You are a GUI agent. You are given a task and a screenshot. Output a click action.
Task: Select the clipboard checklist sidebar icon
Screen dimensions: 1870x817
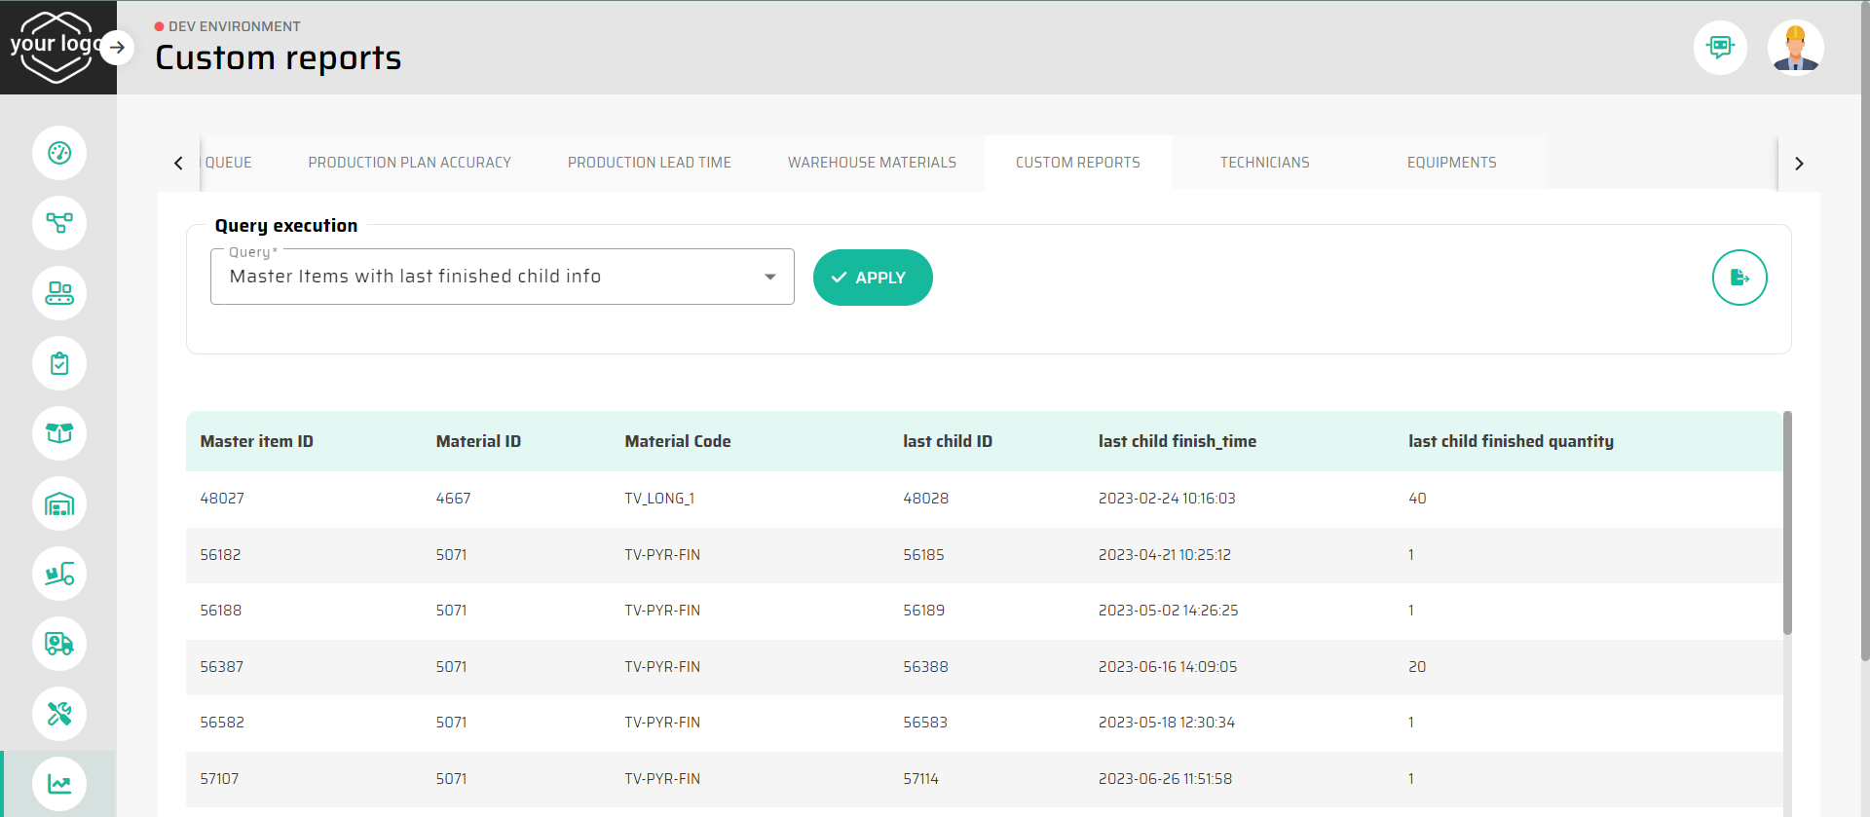tap(59, 363)
